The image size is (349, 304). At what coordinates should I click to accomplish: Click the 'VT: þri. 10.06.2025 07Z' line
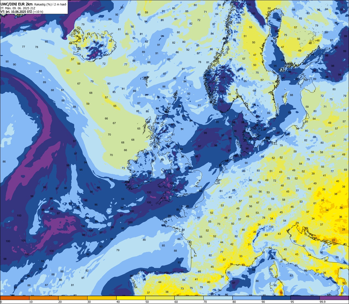point(16,12)
